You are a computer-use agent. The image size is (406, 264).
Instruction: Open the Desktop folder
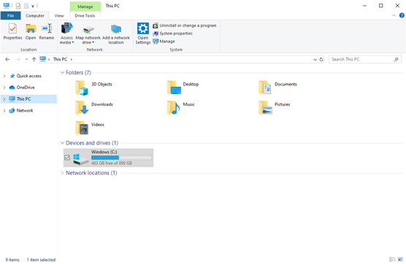click(x=183, y=88)
